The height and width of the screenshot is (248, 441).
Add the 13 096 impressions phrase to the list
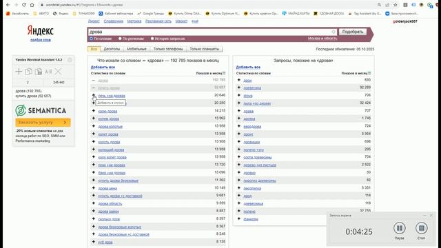click(x=94, y=172)
